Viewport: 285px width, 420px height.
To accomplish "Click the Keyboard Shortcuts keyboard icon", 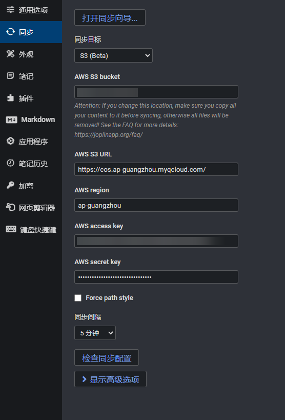I will (x=11, y=229).
